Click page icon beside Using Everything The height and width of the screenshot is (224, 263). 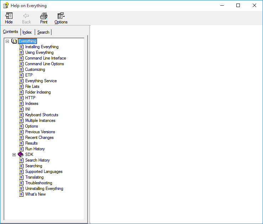point(21,52)
